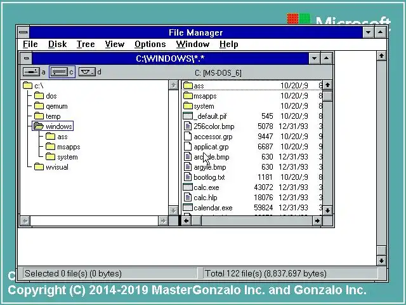Viewport: 406px width, 305px height.
Task: Click the 1181 size of bootlog.txt
Action: coord(265,177)
